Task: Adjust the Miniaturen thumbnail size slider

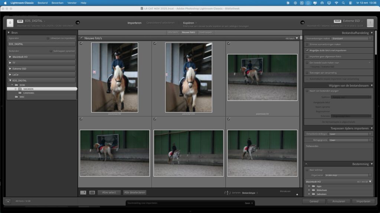Action: click(297, 194)
